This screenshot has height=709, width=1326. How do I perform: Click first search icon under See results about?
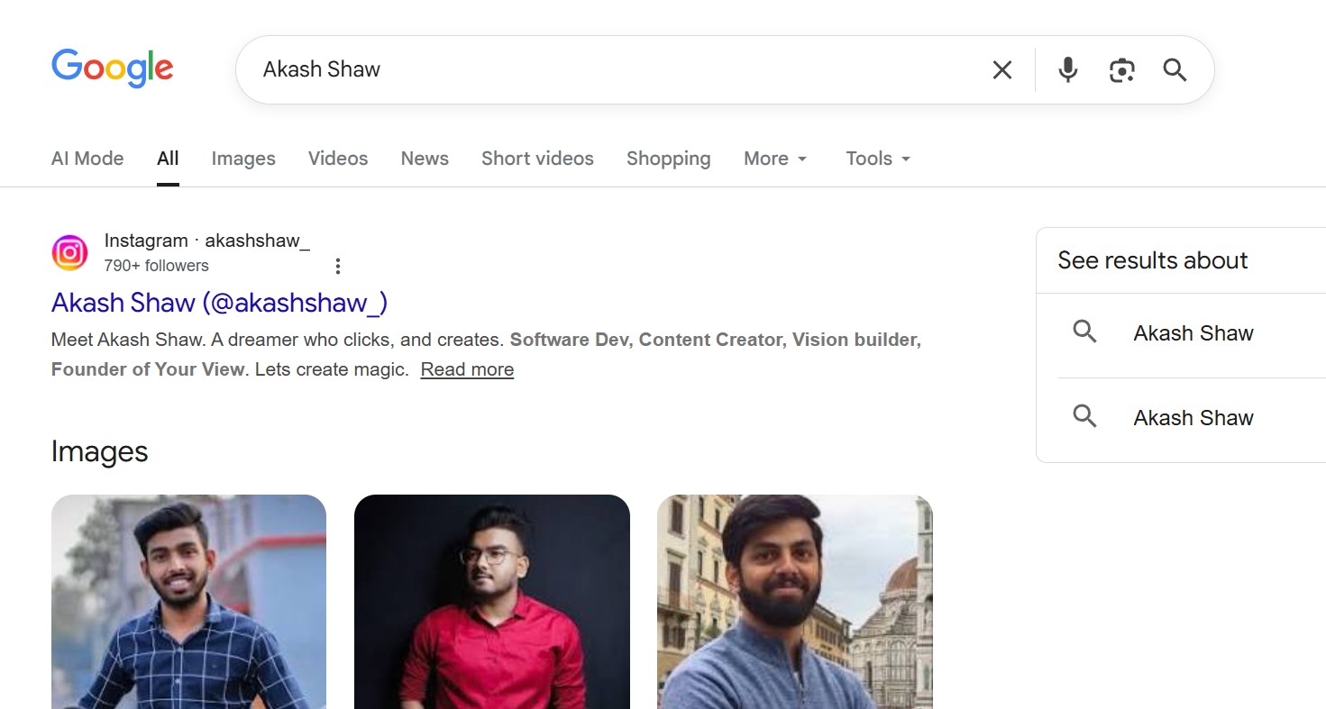(x=1084, y=332)
